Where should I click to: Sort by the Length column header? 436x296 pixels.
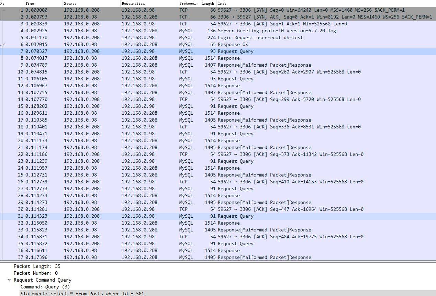click(208, 3)
